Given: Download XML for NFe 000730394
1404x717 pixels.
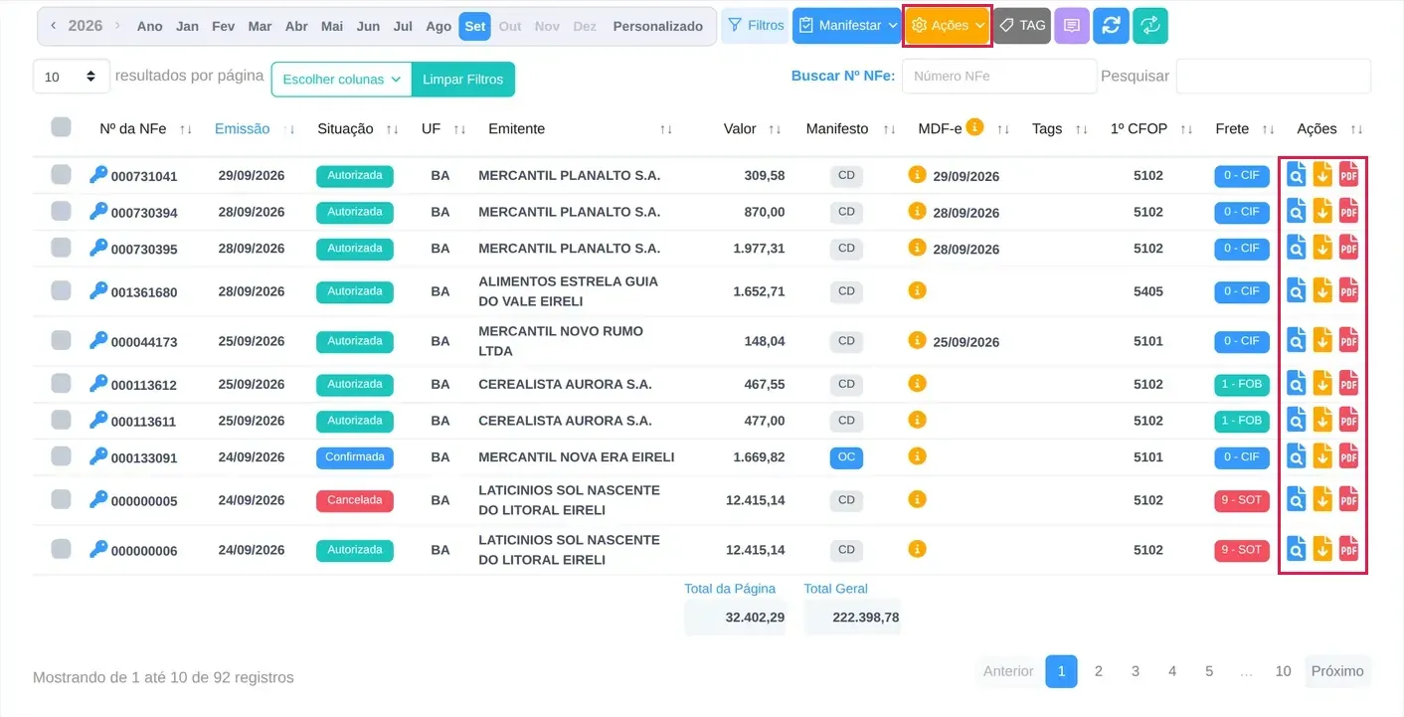Looking at the screenshot, I should (1322, 212).
